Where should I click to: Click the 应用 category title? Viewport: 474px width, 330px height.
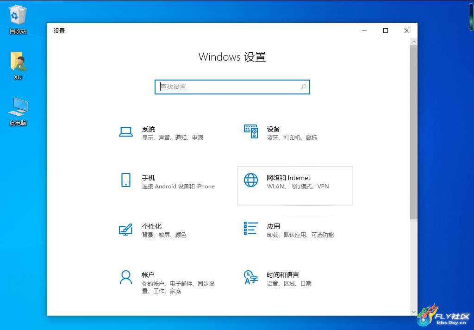tap(273, 226)
